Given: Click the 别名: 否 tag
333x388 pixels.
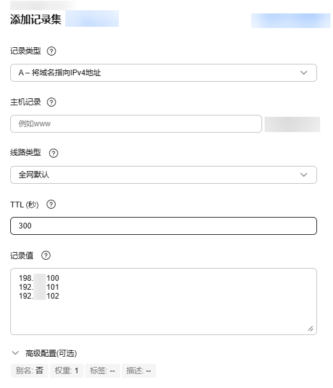Looking at the screenshot, I should [x=29, y=371].
